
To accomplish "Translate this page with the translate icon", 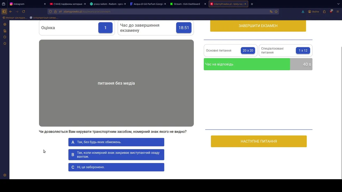I will click(271, 11).
